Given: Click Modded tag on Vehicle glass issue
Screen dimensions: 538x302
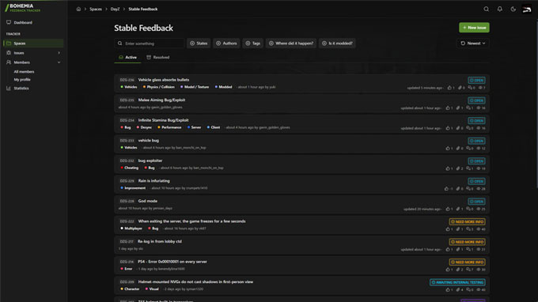Looking at the screenshot, I should coord(223,87).
